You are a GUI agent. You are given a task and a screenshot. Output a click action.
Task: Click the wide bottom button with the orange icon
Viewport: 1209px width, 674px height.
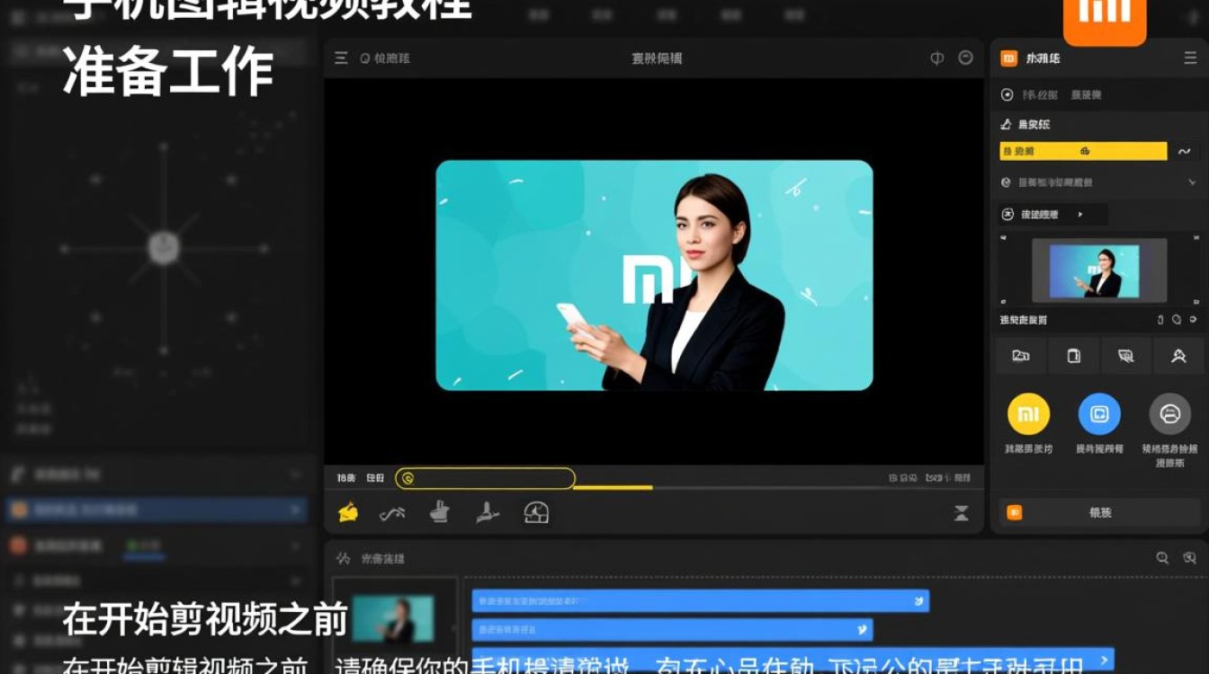click(1100, 512)
